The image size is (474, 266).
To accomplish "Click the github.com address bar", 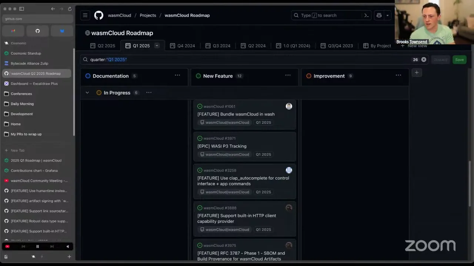I will pyautogui.click(x=37, y=19).
